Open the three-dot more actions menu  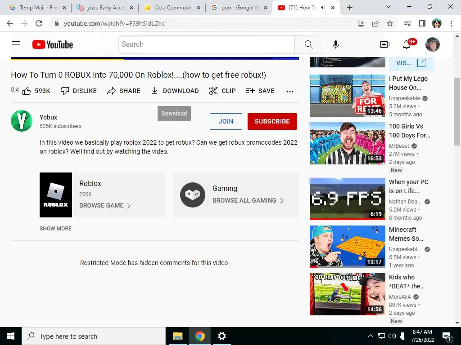pos(290,92)
